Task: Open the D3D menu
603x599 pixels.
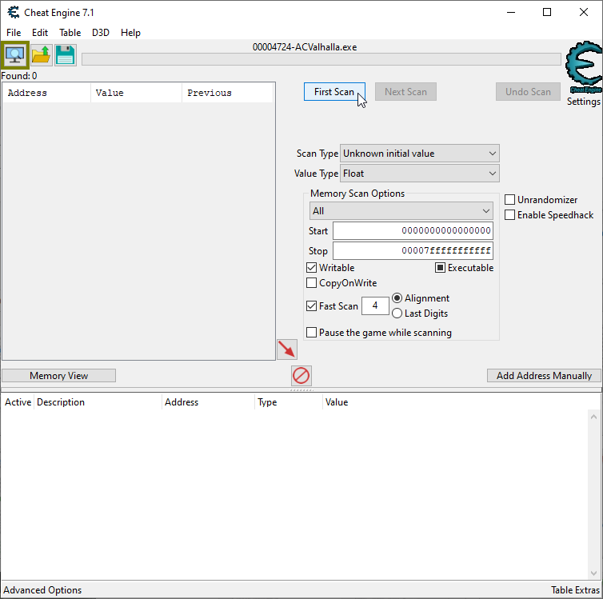Action: tap(101, 33)
